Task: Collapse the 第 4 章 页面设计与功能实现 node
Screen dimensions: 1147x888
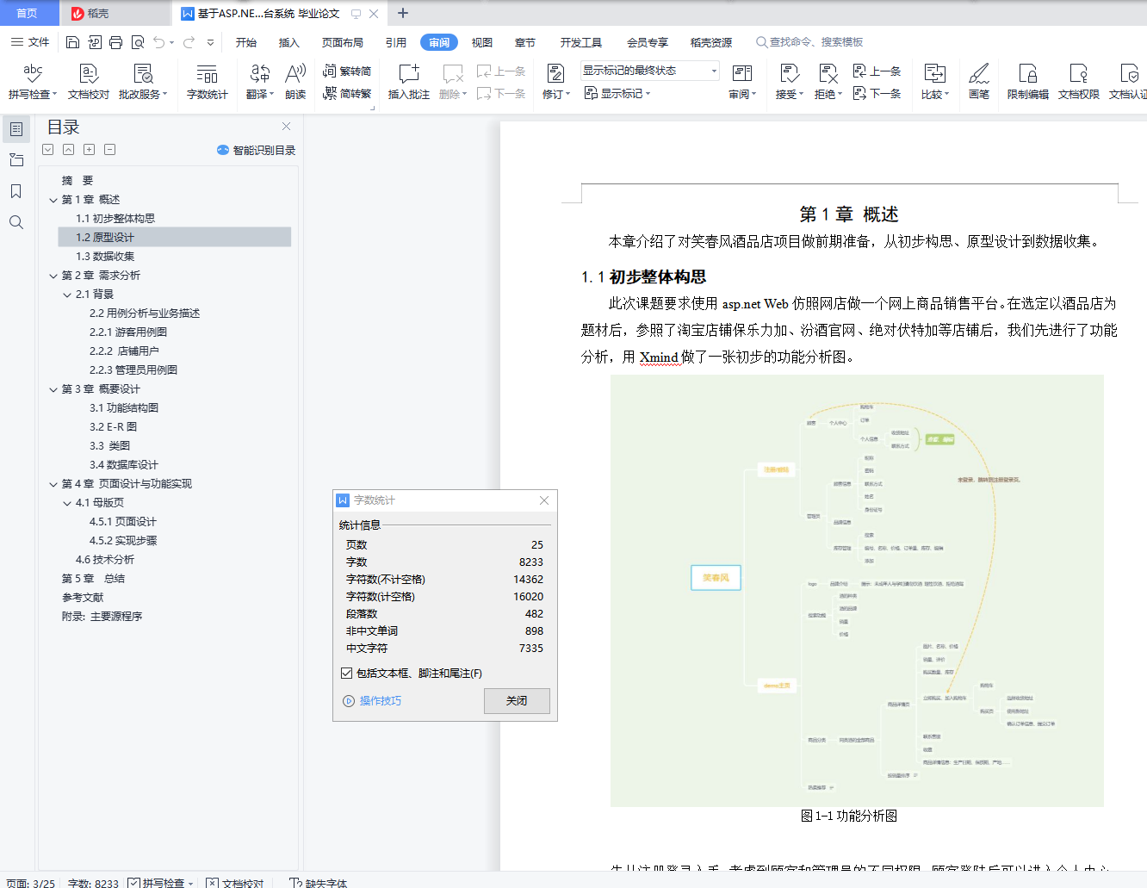Action: point(53,484)
